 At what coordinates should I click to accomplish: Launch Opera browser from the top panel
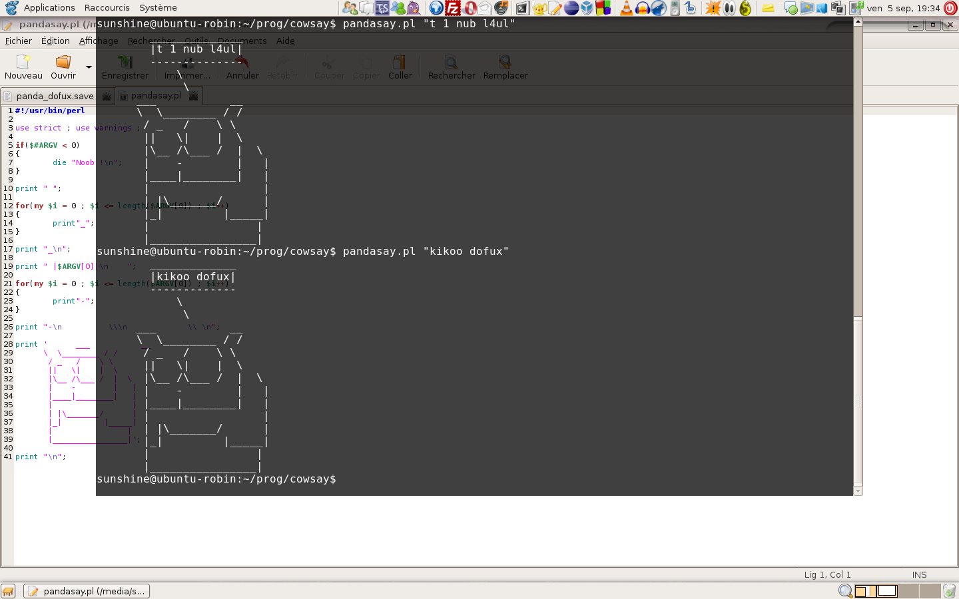click(x=470, y=8)
